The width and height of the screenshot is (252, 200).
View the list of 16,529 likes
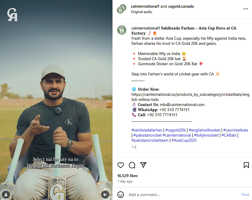[x=127, y=176]
